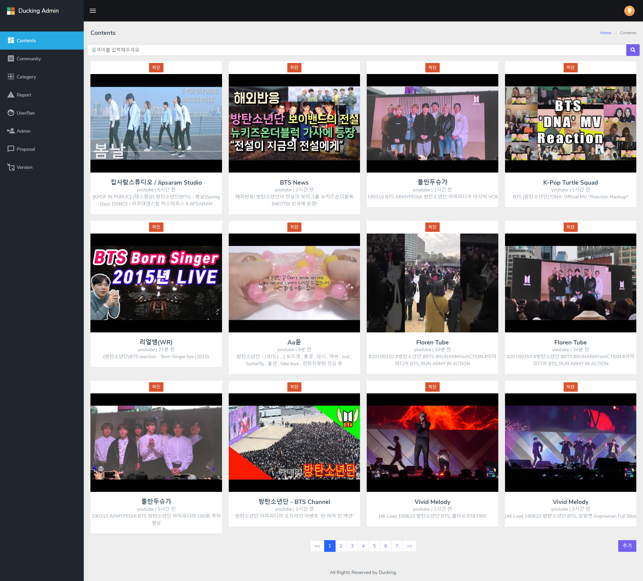Open Community menu item

(x=42, y=59)
